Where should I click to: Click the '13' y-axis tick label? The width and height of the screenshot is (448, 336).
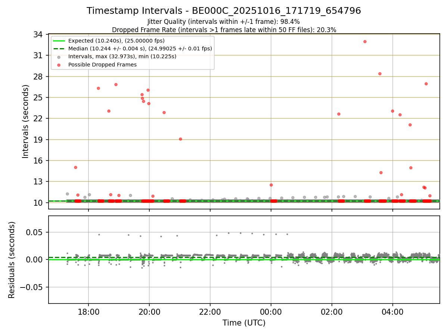click(38, 182)
